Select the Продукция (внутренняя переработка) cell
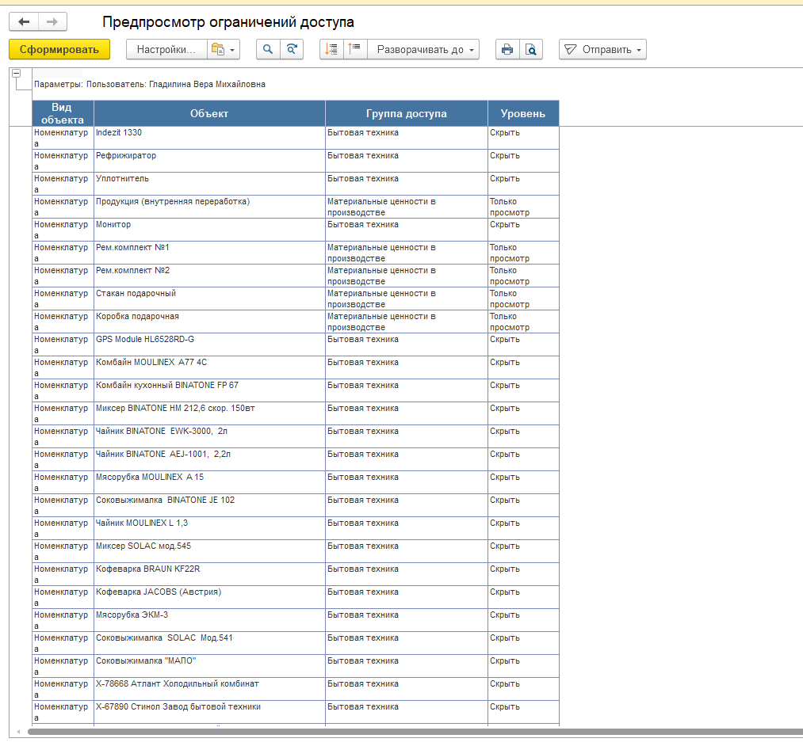 coord(209,207)
